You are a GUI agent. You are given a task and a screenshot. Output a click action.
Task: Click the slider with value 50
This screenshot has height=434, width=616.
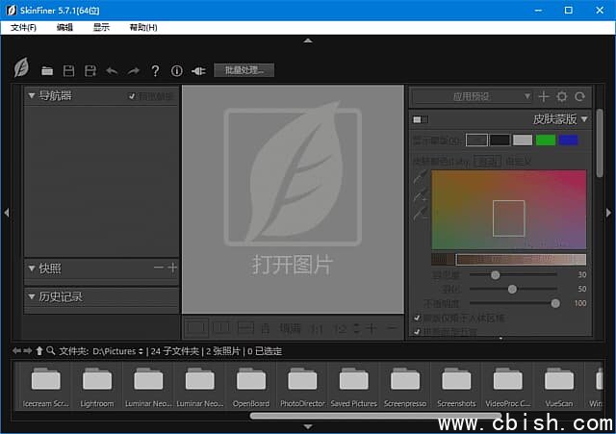tap(513, 289)
